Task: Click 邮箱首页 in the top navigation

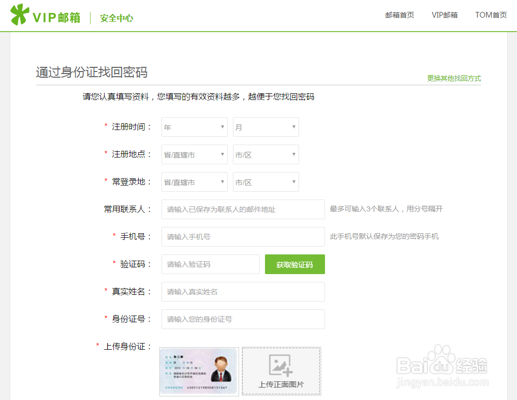Action: click(x=400, y=16)
